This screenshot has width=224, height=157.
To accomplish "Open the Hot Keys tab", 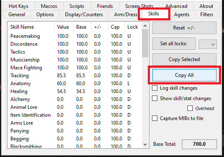I will coord(19,6).
